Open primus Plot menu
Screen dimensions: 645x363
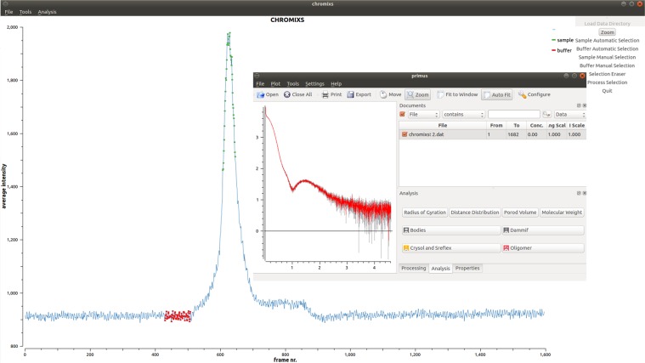275,83
